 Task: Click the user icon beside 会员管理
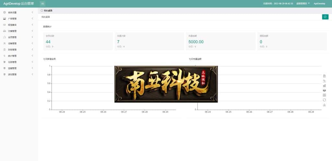pyautogui.click(x=5, y=37)
